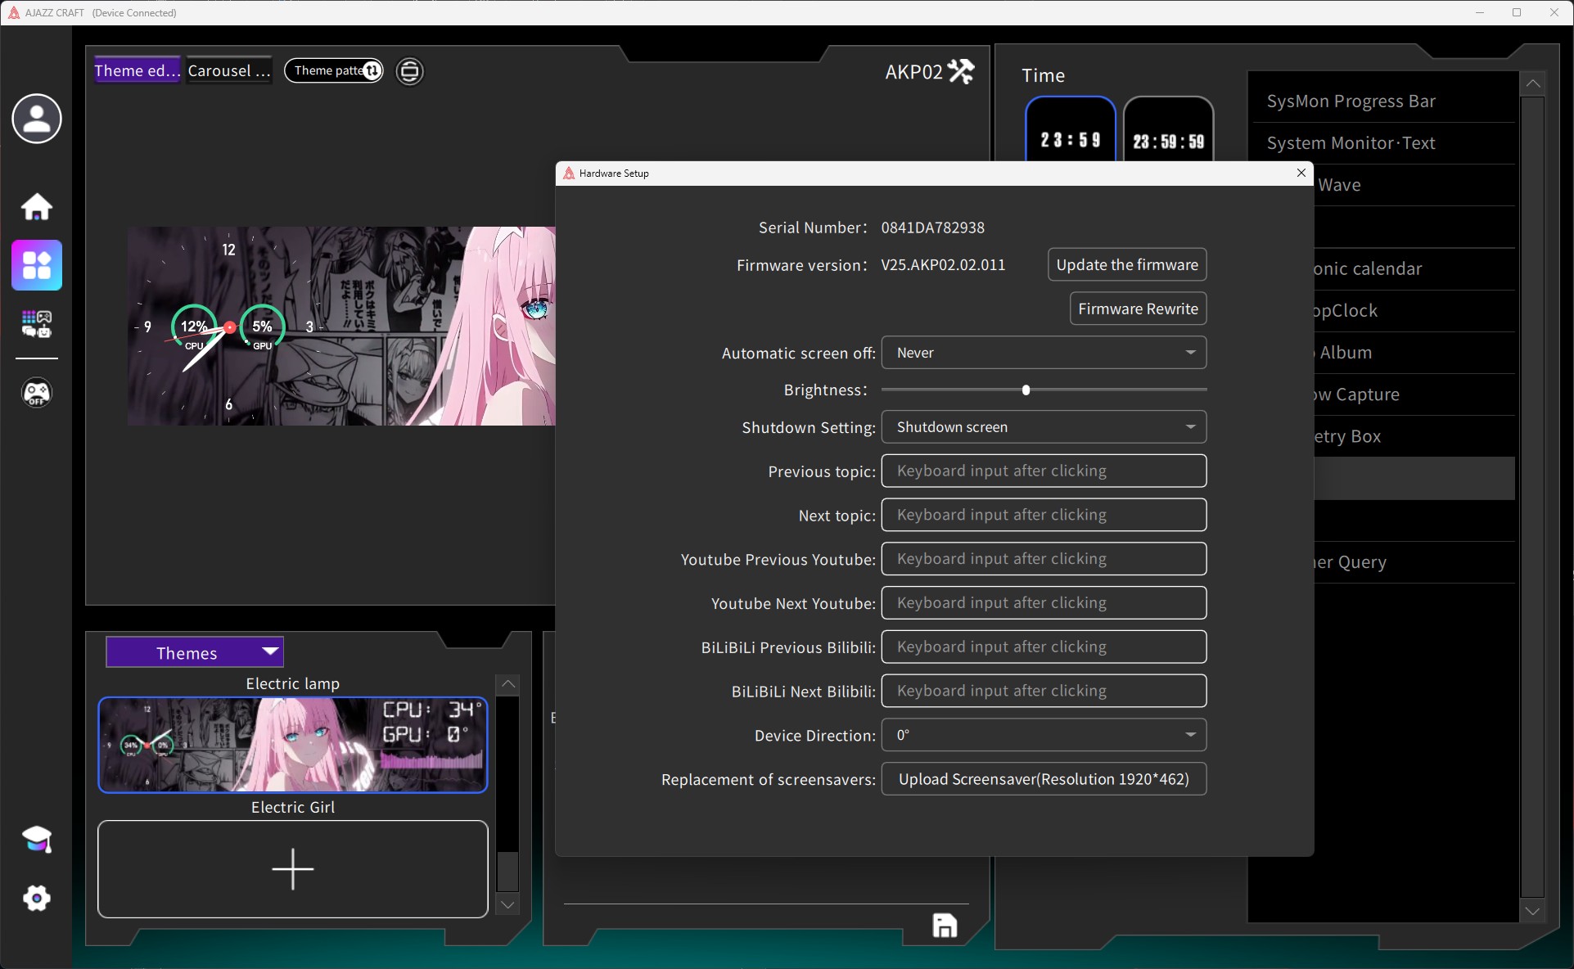Click firmware version V25.AKP02.02.011 text
The height and width of the screenshot is (969, 1574).
click(943, 265)
